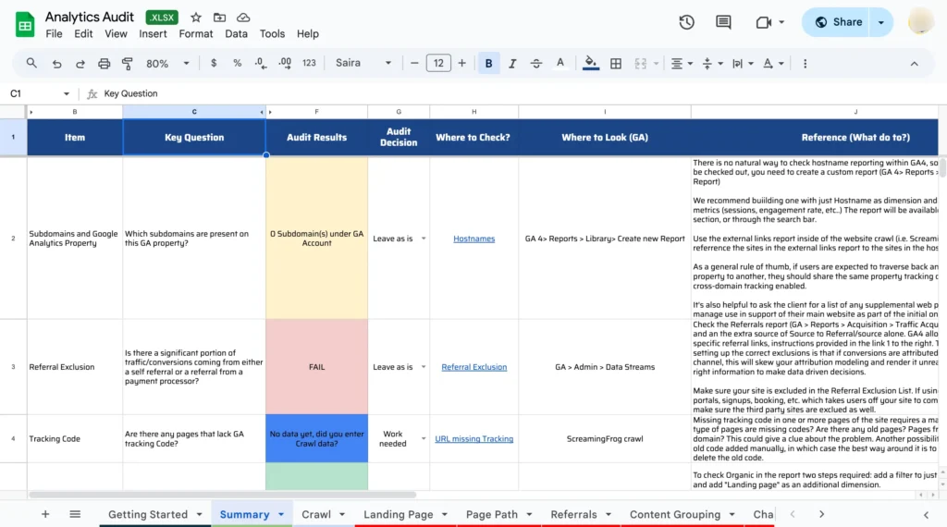The width and height of the screenshot is (947, 527).
Task: Open the fill color picker
Action: pyautogui.click(x=591, y=64)
